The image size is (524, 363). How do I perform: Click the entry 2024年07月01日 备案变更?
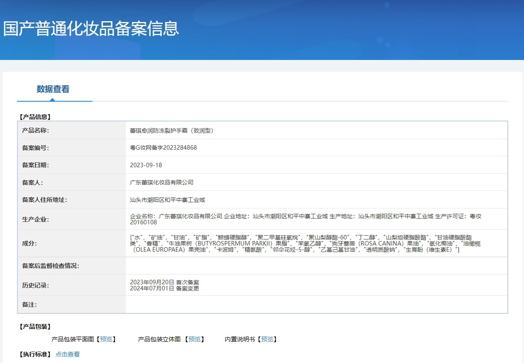165,288
